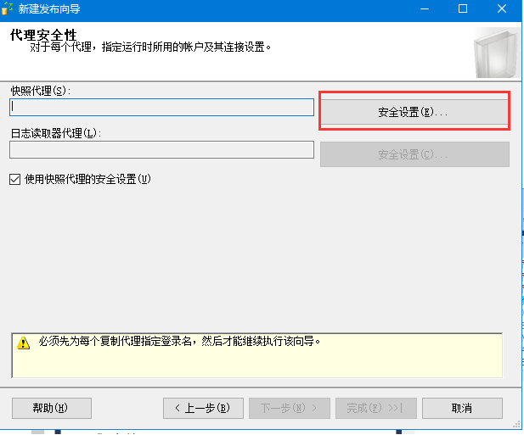Click the 日志读取器代理 text field
This screenshot has height=435, width=524.
pyautogui.click(x=161, y=149)
